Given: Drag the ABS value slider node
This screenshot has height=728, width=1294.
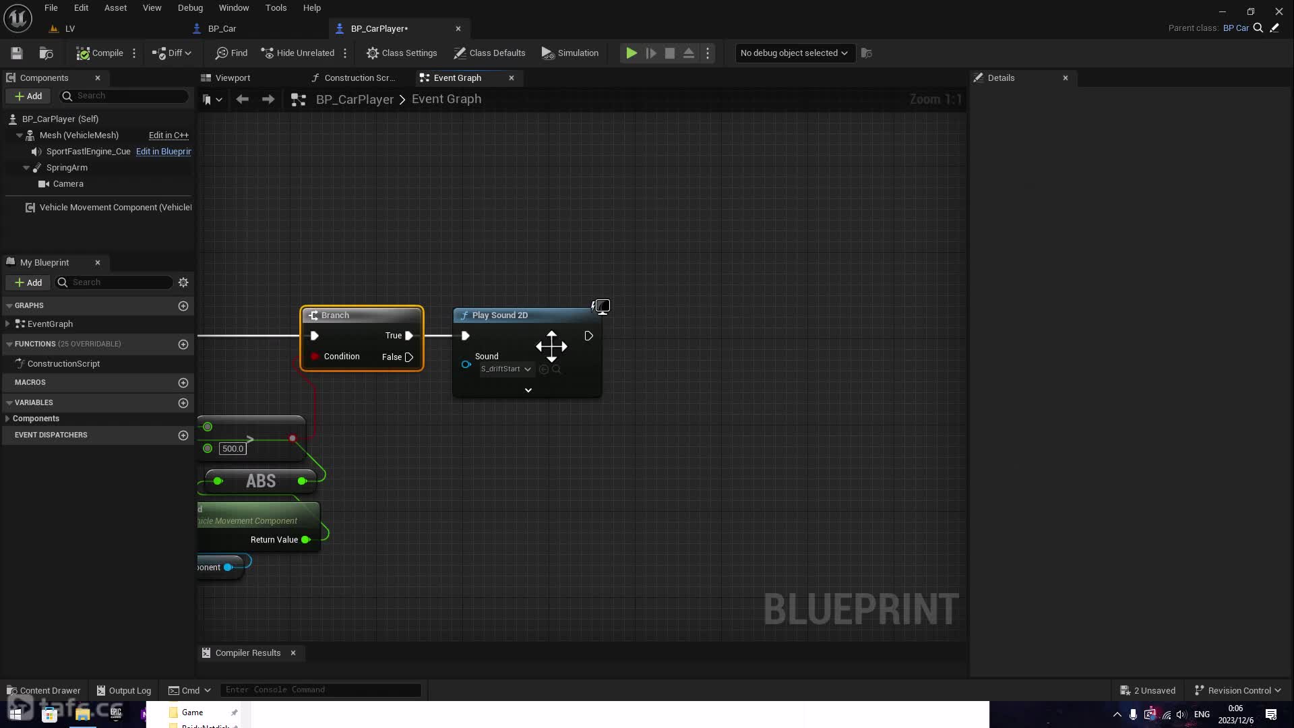Looking at the screenshot, I should [x=261, y=480].
